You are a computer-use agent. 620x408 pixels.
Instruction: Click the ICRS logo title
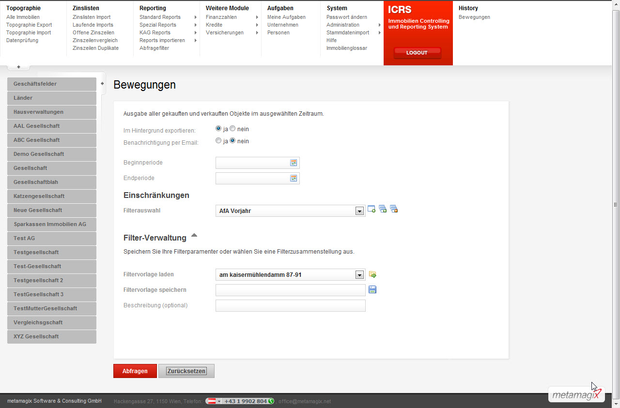click(400, 10)
